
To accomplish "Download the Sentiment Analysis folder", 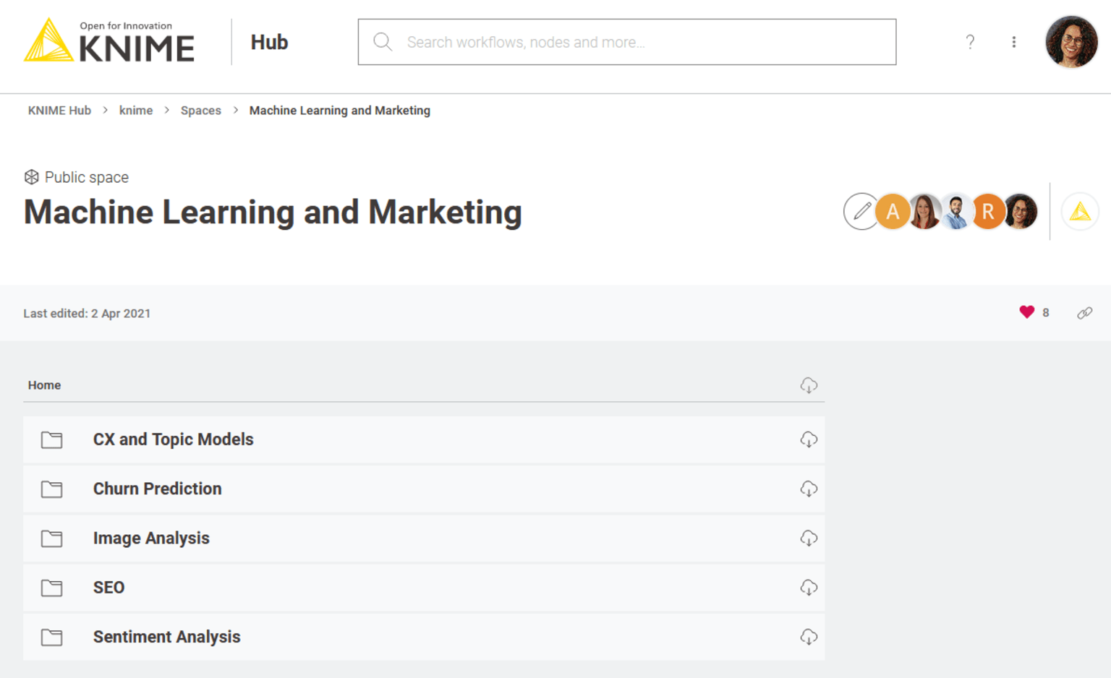I will point(809,637).
